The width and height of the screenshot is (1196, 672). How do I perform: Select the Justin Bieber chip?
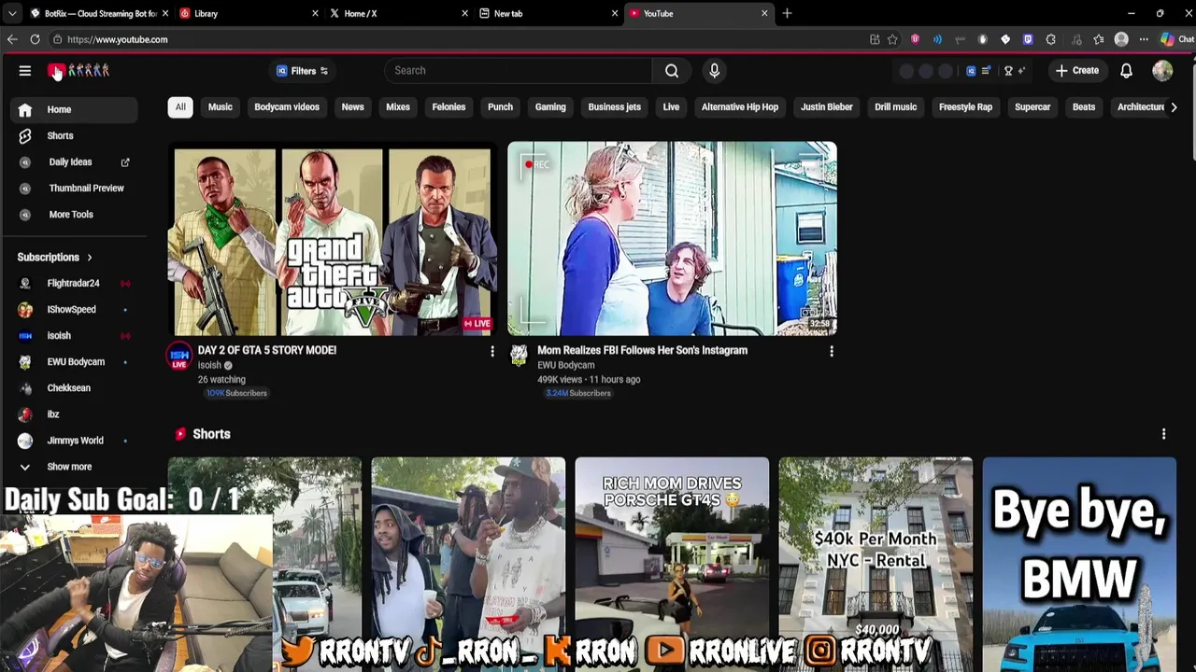point(827,107)
